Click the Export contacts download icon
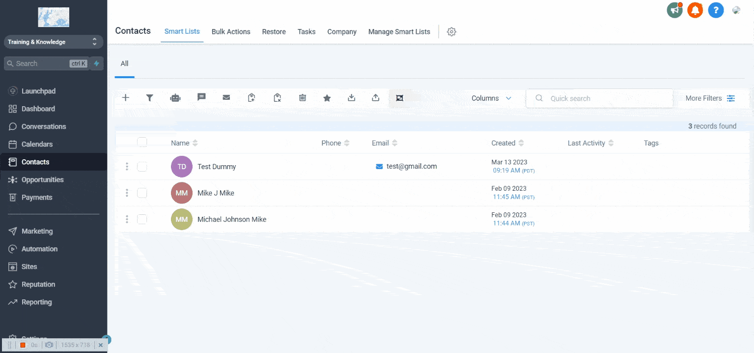Image resolution: width=754 pixels, height=353 pixels. tap(352, 97)
